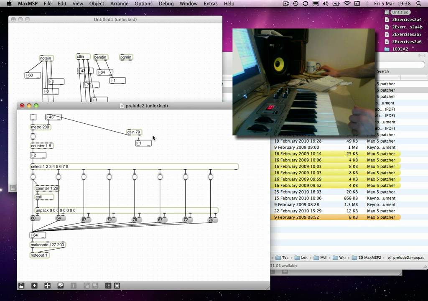This screenshot has width=428, height=301.
Task: Click number box 79 in Untitled1
Action: click(91, 85)
